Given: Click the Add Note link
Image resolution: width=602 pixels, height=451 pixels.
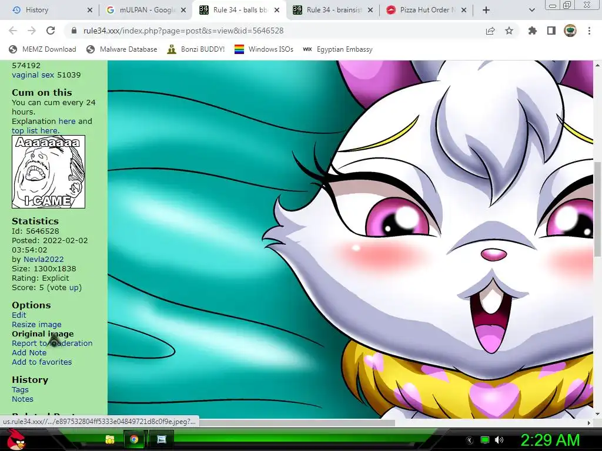Looking at the screenshot, I should [29, 353].
